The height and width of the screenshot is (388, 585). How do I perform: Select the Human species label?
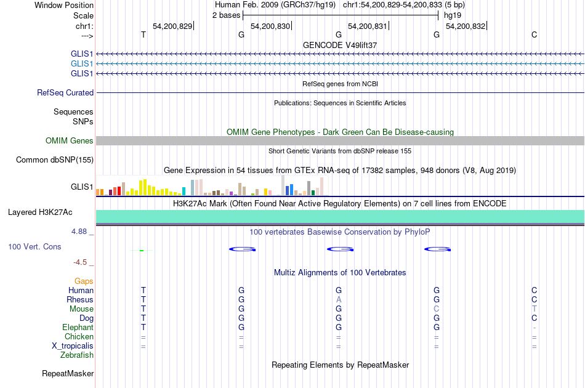[x=81, y=290]
